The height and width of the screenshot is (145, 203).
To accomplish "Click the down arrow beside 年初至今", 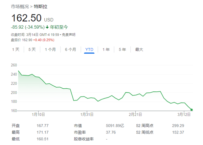I will (47, 27).
